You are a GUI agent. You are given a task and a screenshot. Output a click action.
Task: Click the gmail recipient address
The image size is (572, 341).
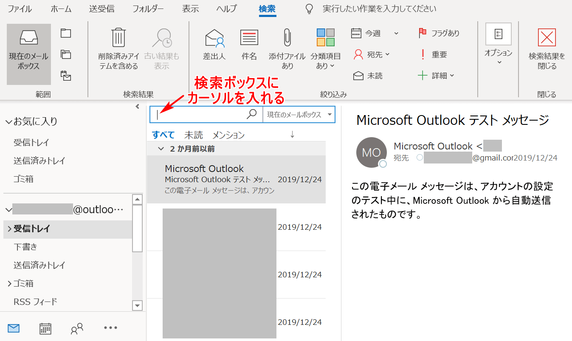[469, 158]
